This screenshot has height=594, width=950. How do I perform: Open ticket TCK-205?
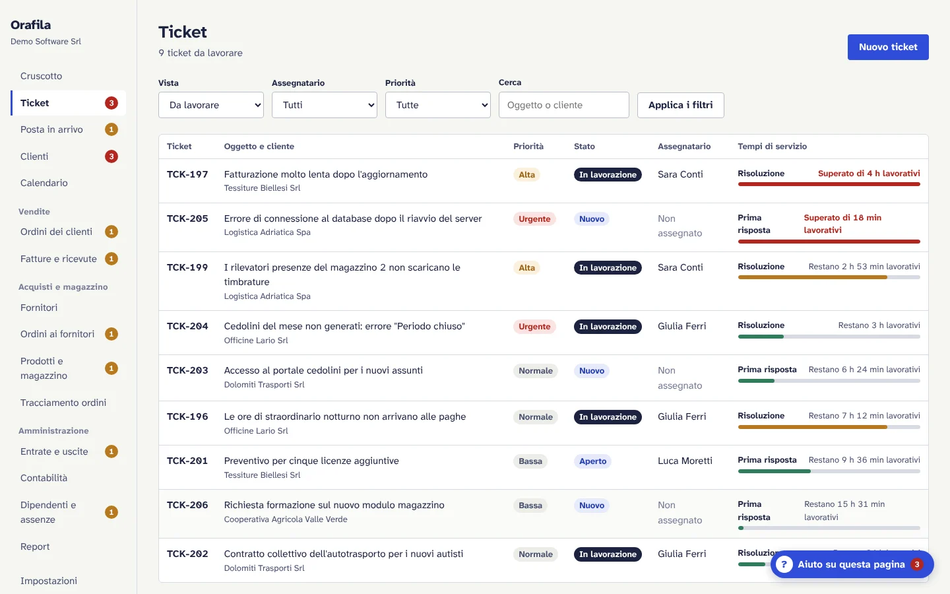click(187, 218)
